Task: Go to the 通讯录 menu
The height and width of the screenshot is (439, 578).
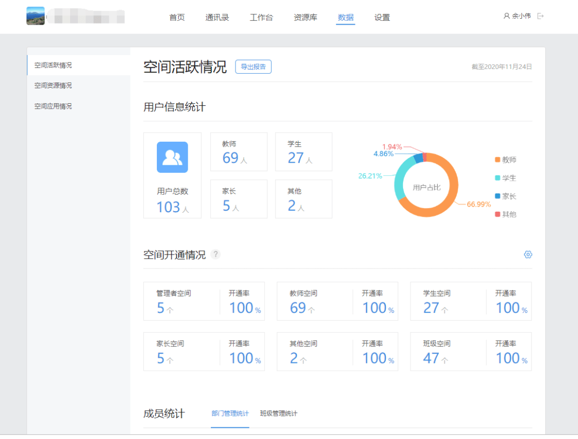Action: [x=217, y=17]
